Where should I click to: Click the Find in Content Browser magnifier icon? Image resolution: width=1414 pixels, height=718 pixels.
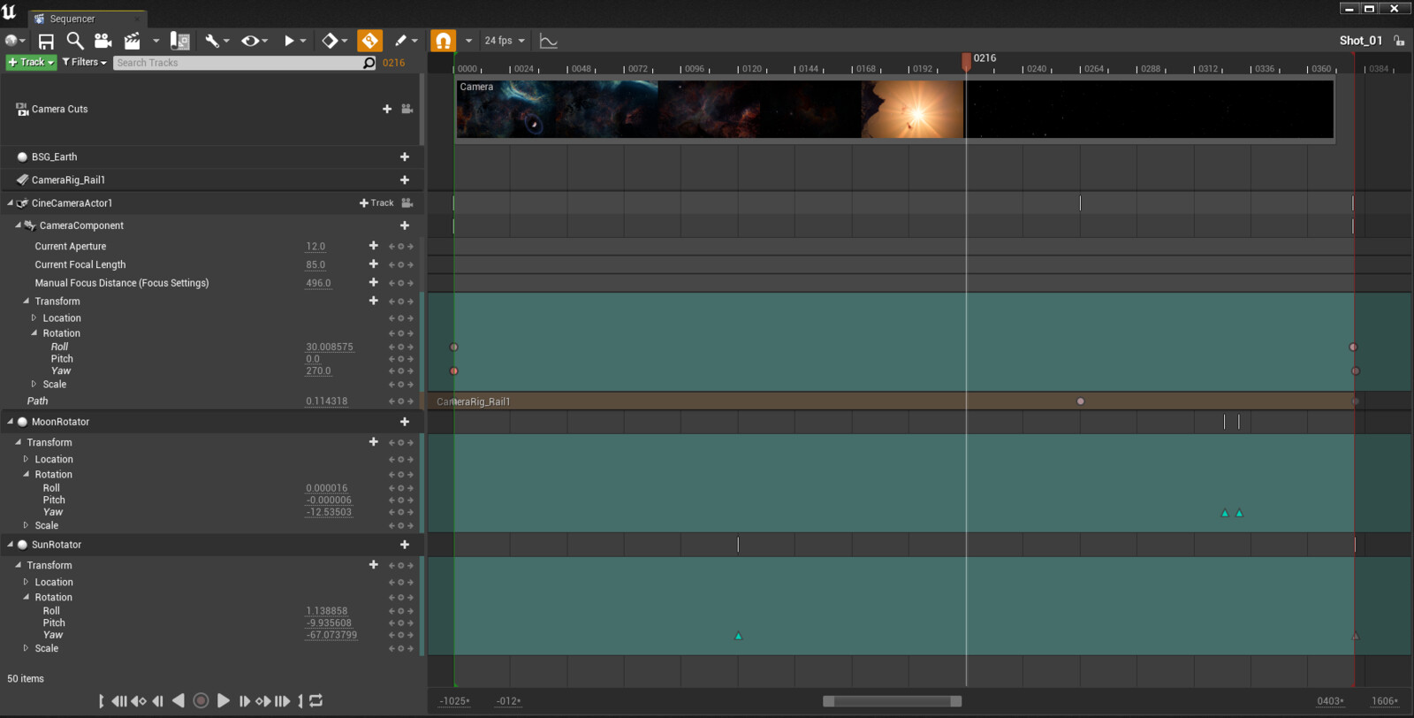click(x=75, y=41)
